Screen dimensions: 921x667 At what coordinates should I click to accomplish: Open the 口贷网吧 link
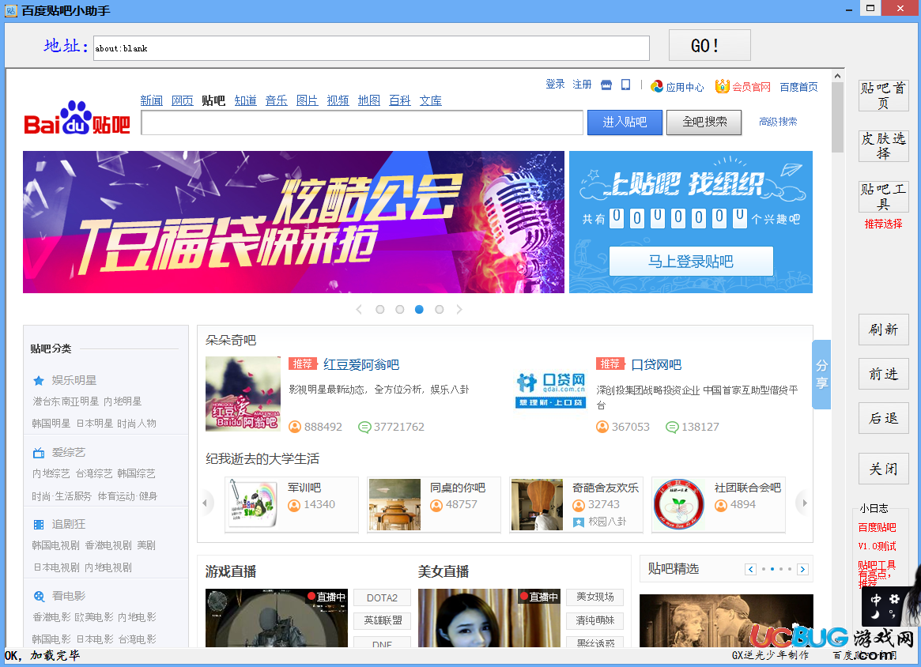[x=656, y=364]
